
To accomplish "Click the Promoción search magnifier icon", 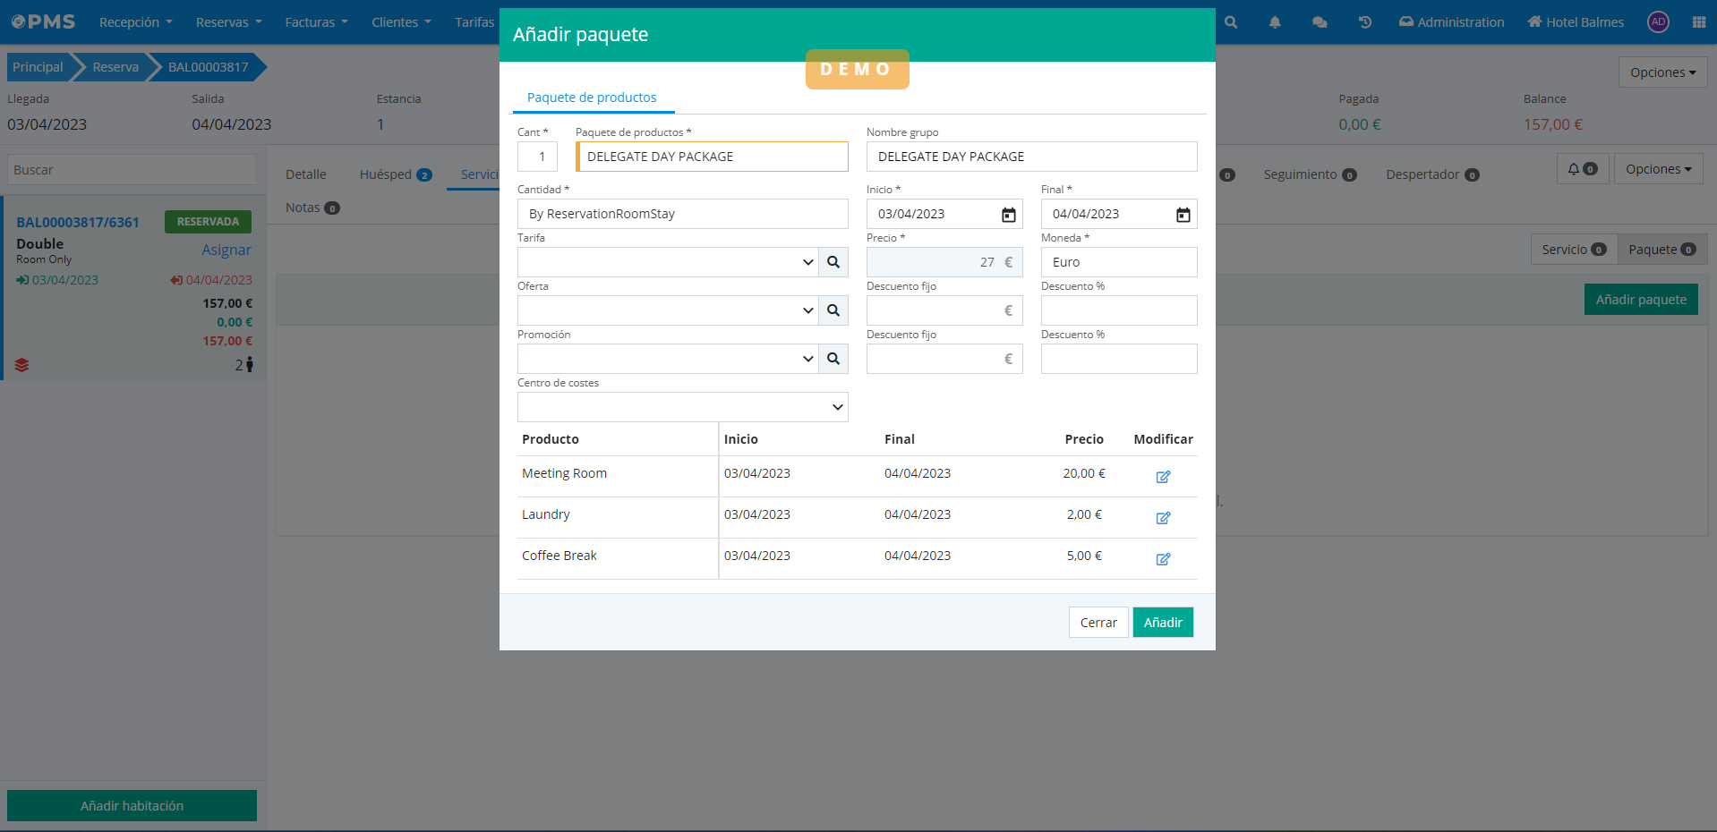I will (x=833, y=359).
